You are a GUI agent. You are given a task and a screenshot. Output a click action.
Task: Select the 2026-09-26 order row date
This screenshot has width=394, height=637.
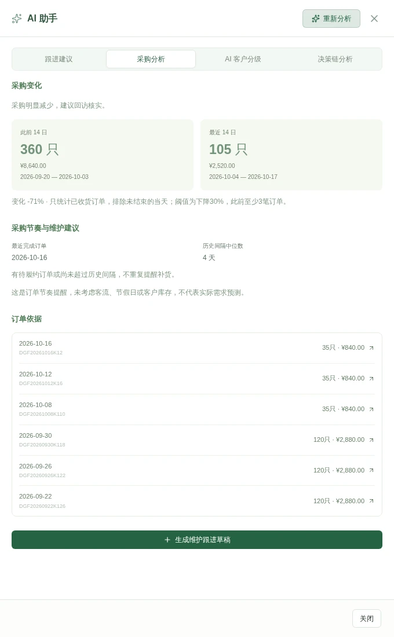[35, 466]
